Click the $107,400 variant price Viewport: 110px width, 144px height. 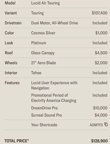coord(99,13)
